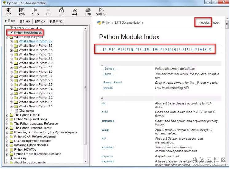The height and width of the screenshot is (169, 230).
Task: Select Distributing Python Modules item
Action: (33, 141)
